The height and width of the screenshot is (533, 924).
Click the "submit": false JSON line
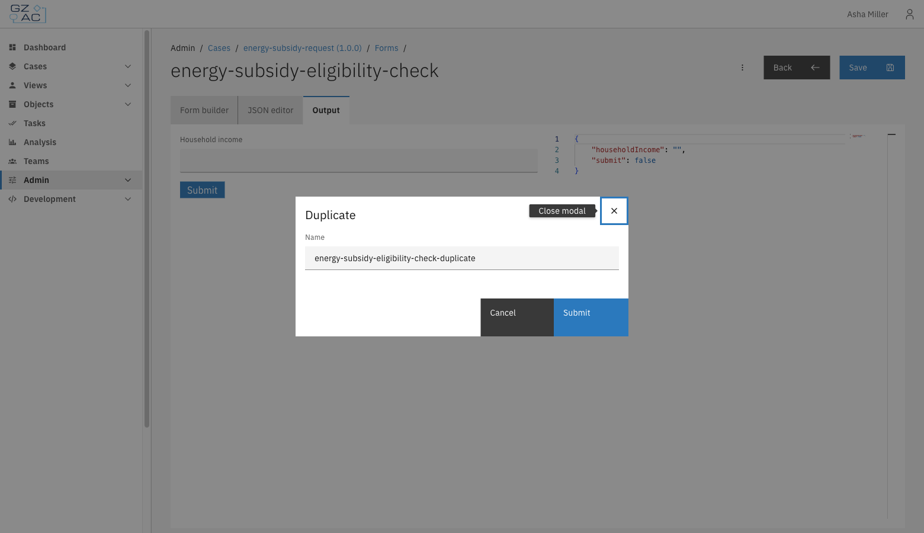[623, 160]
